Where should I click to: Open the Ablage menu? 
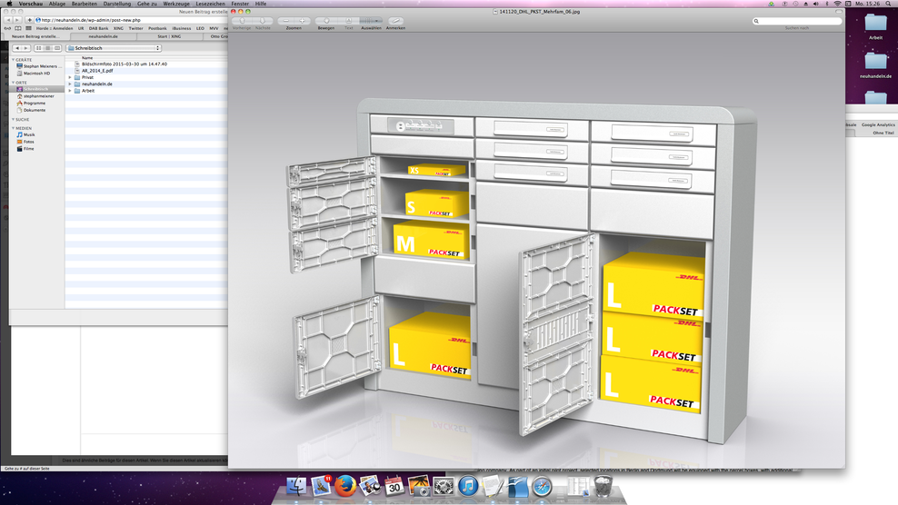pos(56,4)
